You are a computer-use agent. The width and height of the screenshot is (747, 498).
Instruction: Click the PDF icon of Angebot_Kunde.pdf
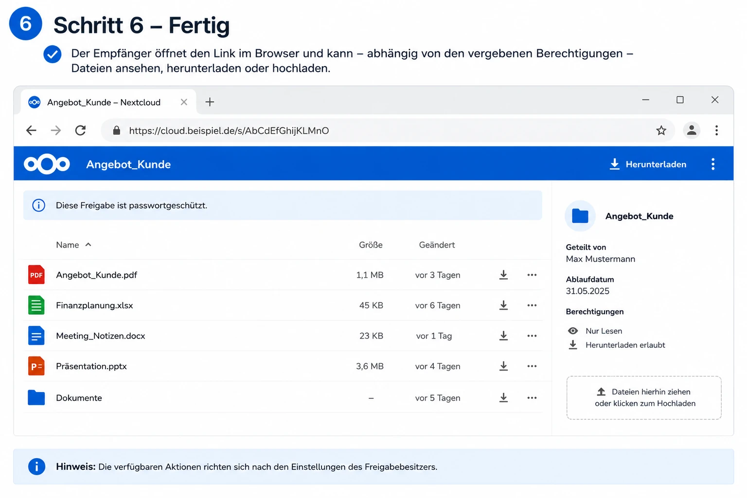(x=36, y=275)
